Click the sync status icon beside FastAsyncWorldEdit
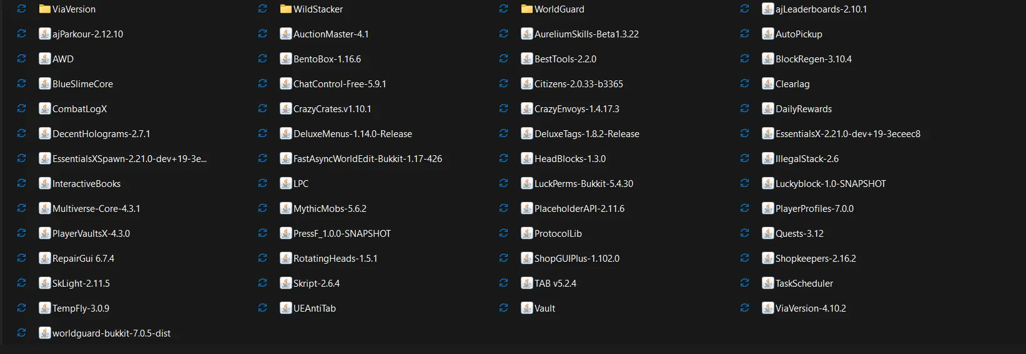The height and width of the screenshot is (354, 1026). (x=263, y=158)
